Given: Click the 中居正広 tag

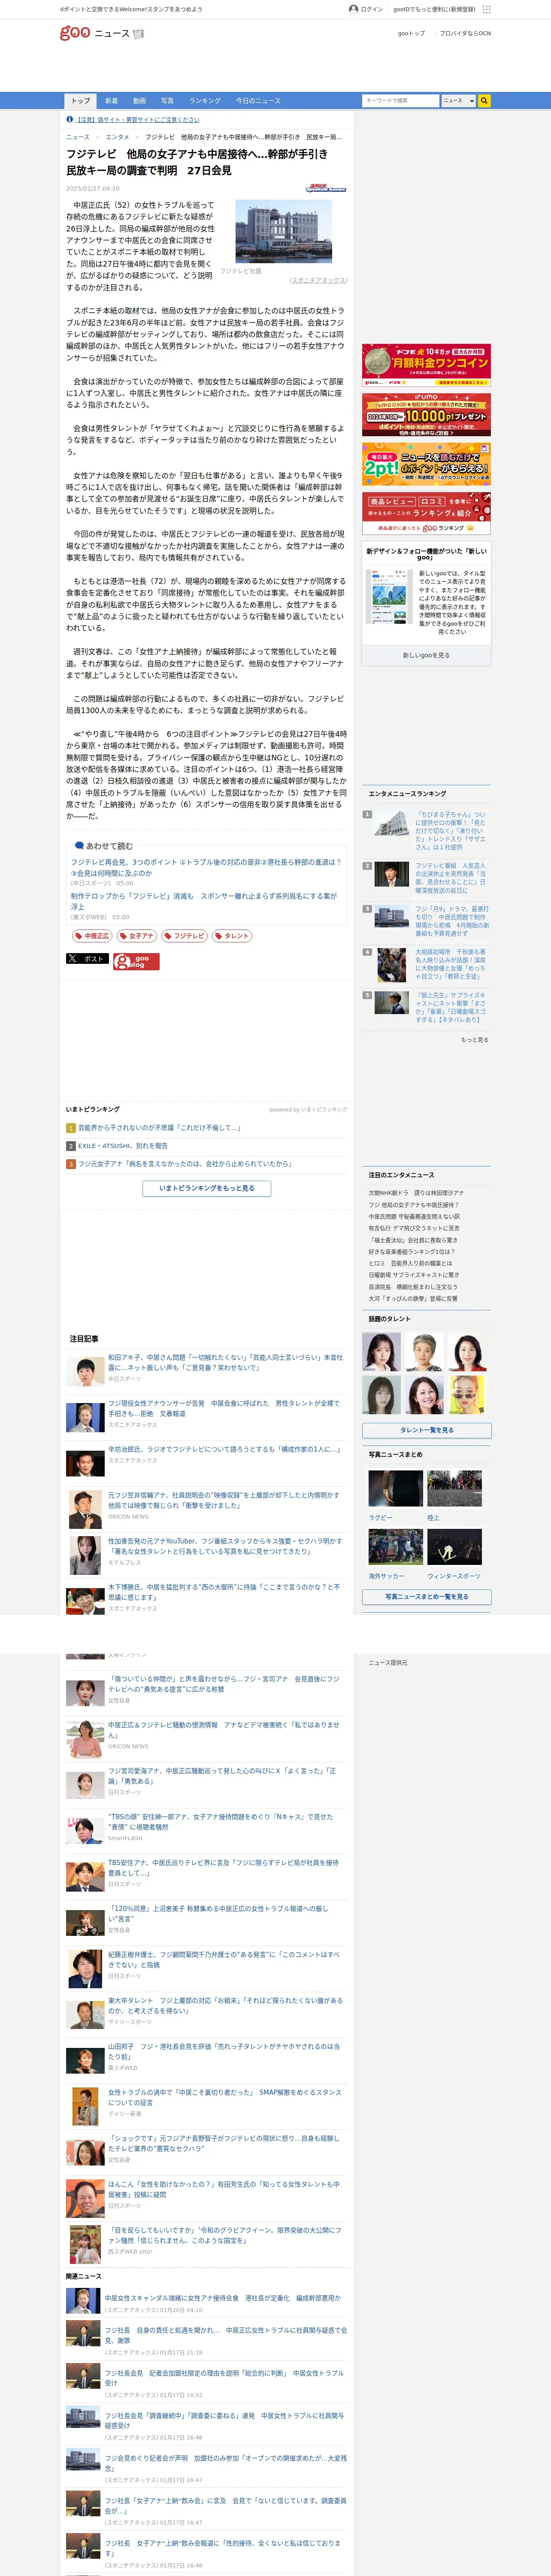Looking at the screenshot, I should [x=92, y=936].
